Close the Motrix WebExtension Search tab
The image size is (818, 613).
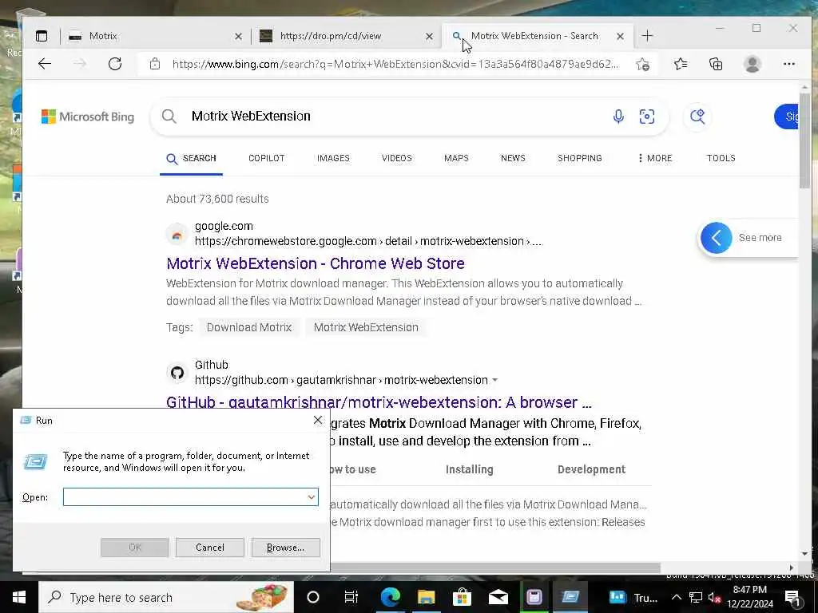pos(620,36)
